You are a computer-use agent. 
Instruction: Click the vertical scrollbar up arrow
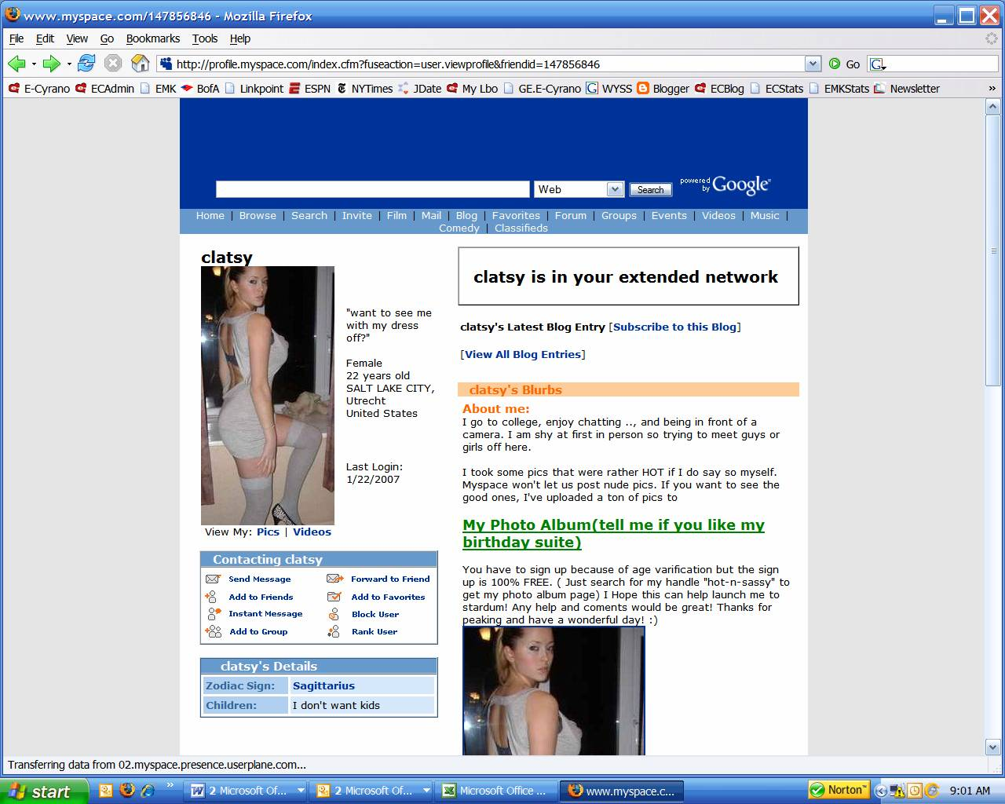[992, 107]
